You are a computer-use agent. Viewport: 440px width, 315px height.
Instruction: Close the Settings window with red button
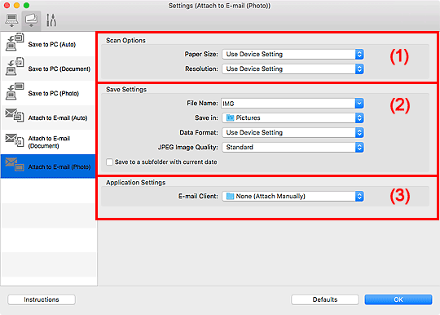pos(7,6)
